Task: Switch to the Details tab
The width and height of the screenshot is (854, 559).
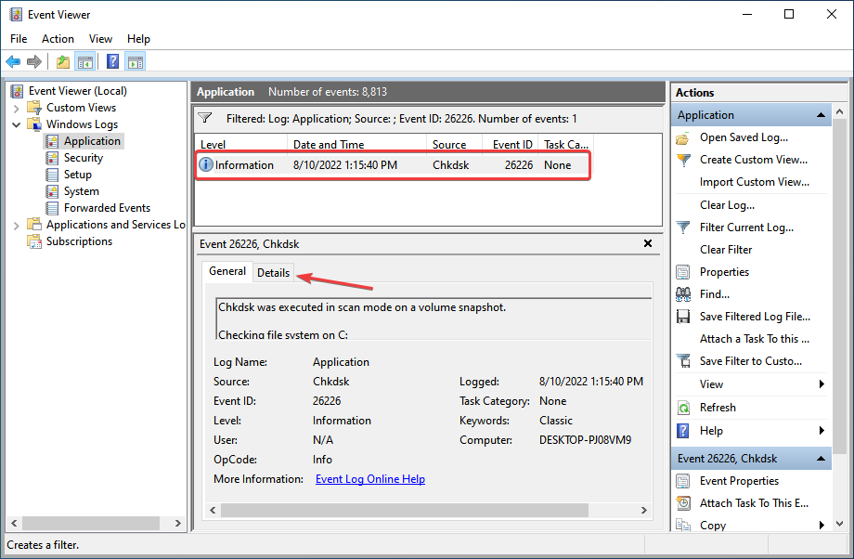Action: (x=273, y=272)
